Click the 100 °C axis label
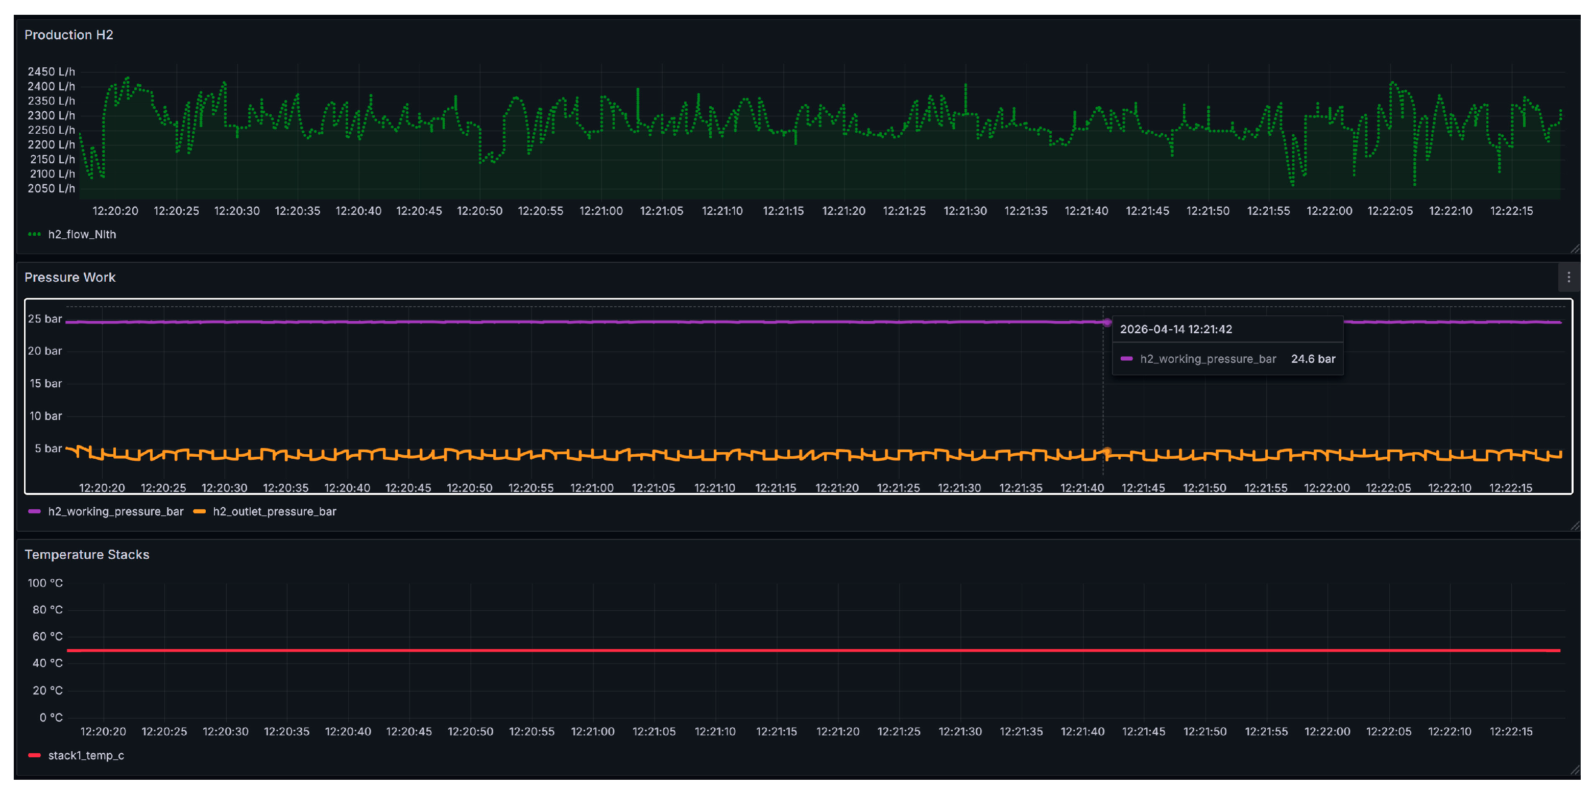1593x791 pixels. (x=45, y=583)
